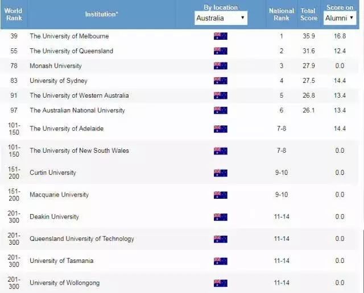Select the Curtin University name
This screenshot has height=293, width=364.
(53, 173)
